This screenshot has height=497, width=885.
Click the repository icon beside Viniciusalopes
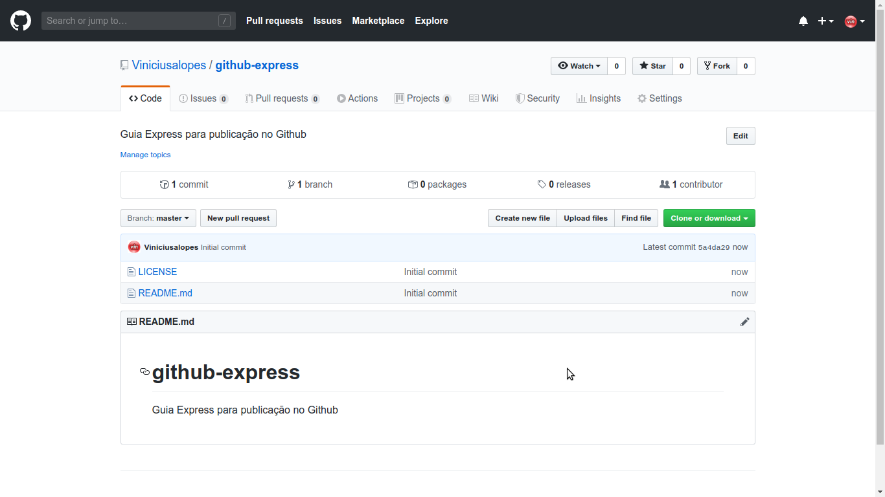[124, 65]
